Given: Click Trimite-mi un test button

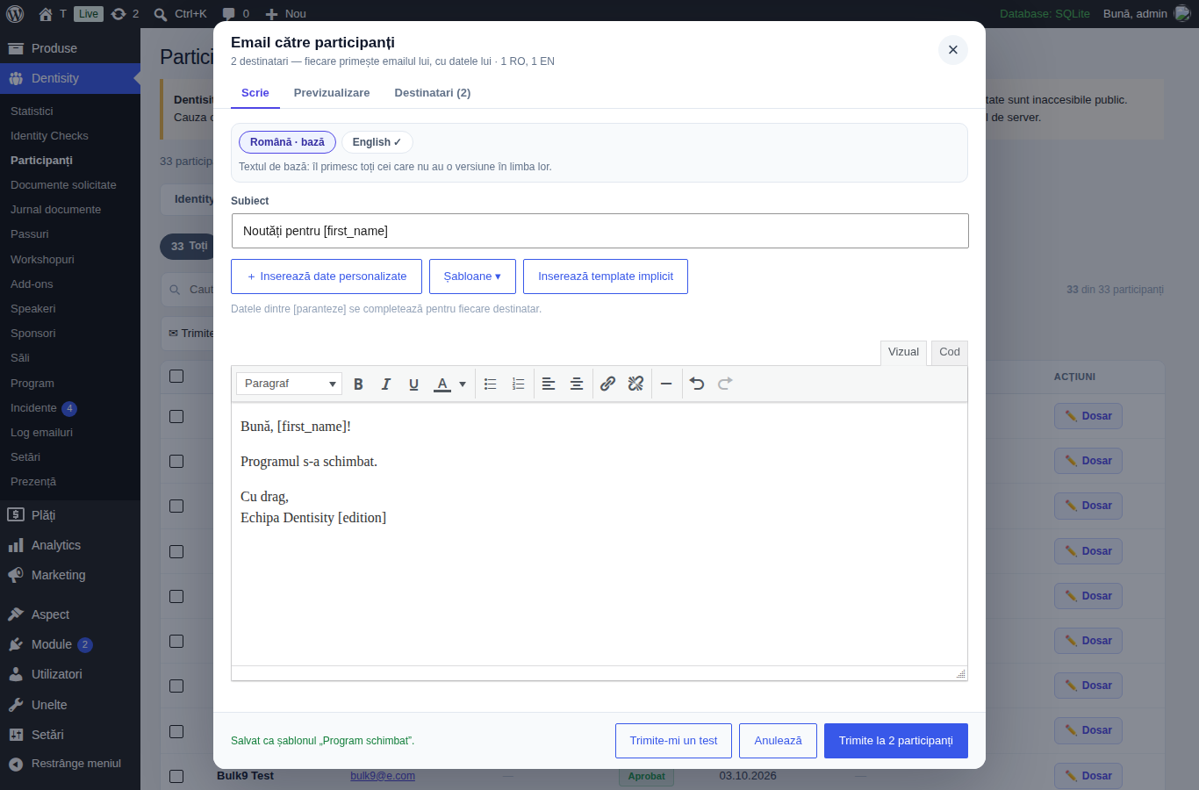Looking at the screenshot, I should tap(673, 741).
